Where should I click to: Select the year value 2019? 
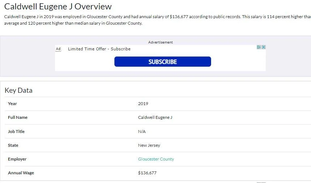point(143,104)
